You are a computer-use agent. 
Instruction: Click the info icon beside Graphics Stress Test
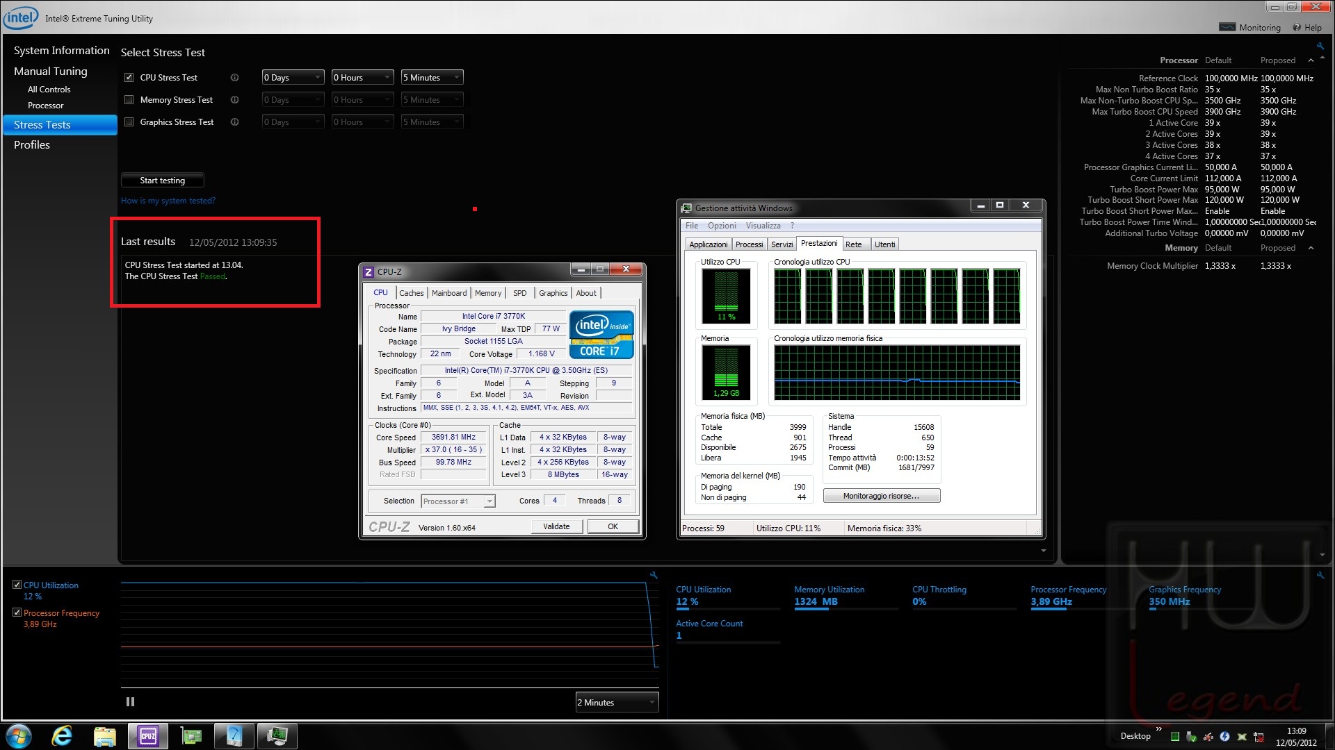point(234,122)
